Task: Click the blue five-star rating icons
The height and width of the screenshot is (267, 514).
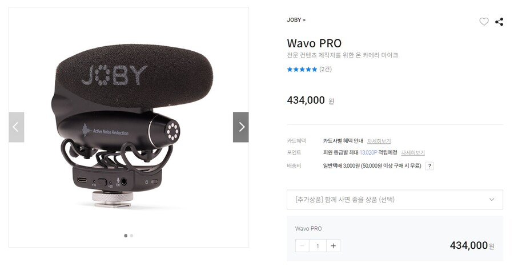Action: [x=302, y=69]
